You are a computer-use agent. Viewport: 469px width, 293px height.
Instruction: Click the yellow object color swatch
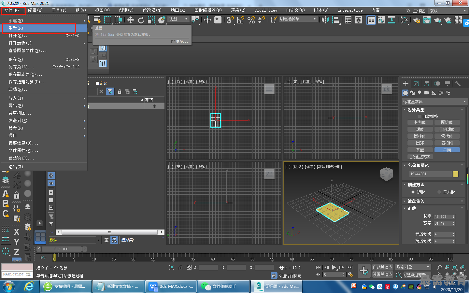[456, 174]
